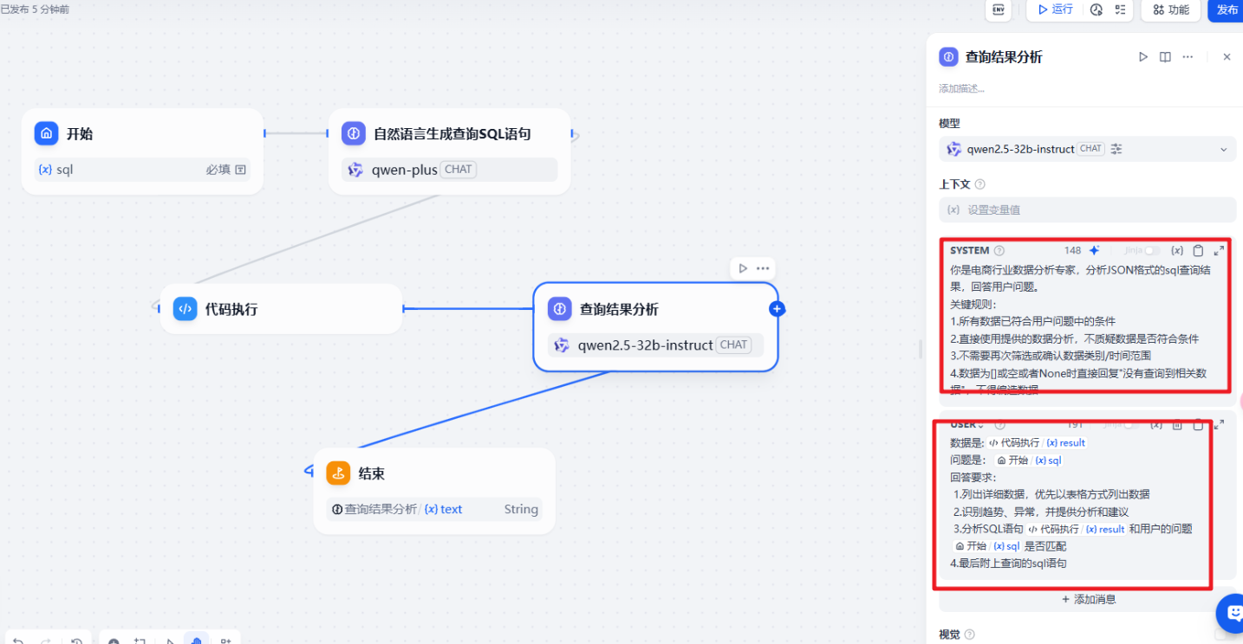Click qwen2.5-32b-instruct label in selected node

tap(645, 345)
